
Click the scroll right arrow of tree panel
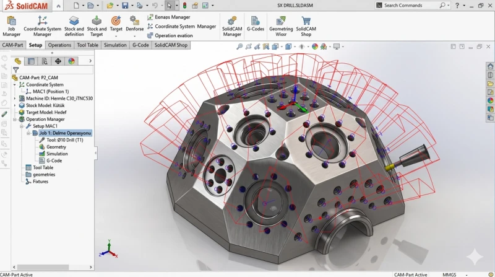coord(90,267)
